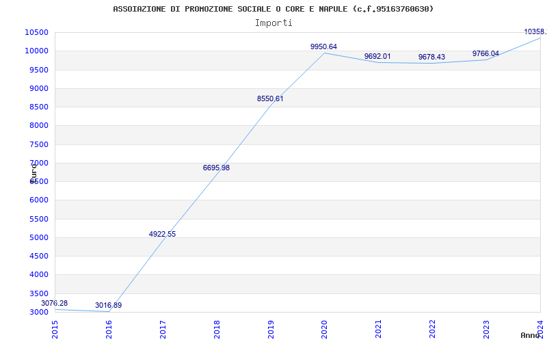547x342 pixels.
Task: Click the x-axis year 2016
Action: 109,330
